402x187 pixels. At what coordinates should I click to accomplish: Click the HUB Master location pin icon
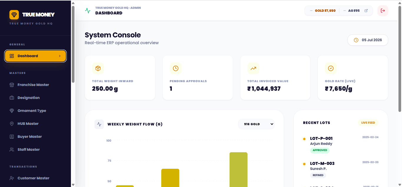point(12,124)
